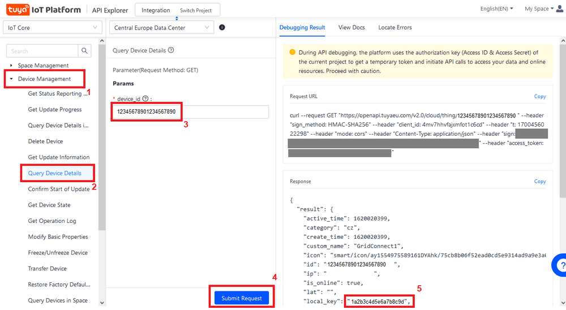Select Confirm Start of Update item

coord(59,189)
